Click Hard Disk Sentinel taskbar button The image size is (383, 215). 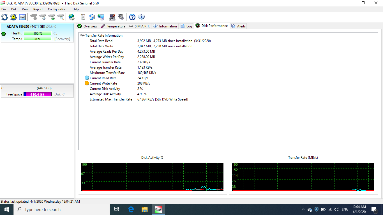158,209
